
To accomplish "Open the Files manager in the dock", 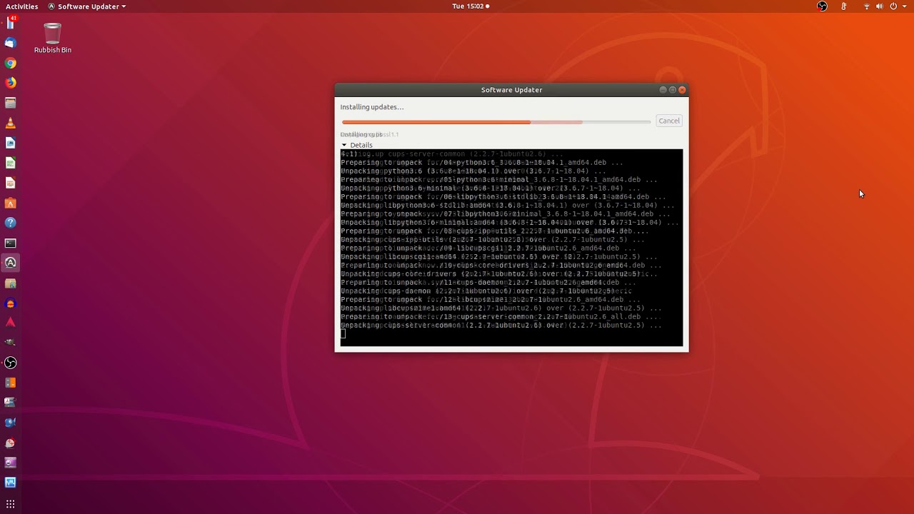I will (x=10, y=103).
